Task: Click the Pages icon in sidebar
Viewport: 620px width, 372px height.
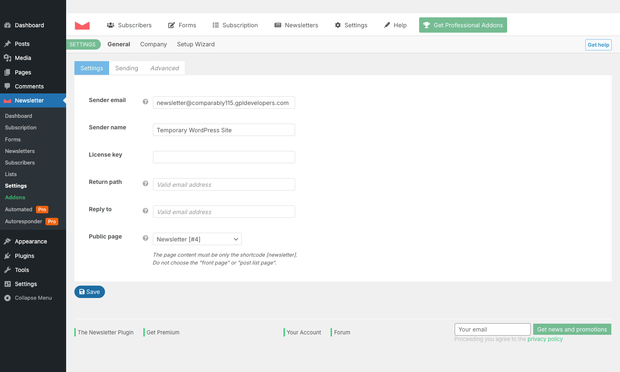Action: coord(7,72)
